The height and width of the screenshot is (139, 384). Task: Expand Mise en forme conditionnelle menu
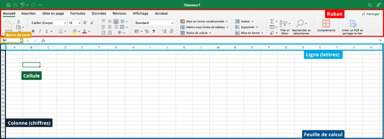coord(204,21)
